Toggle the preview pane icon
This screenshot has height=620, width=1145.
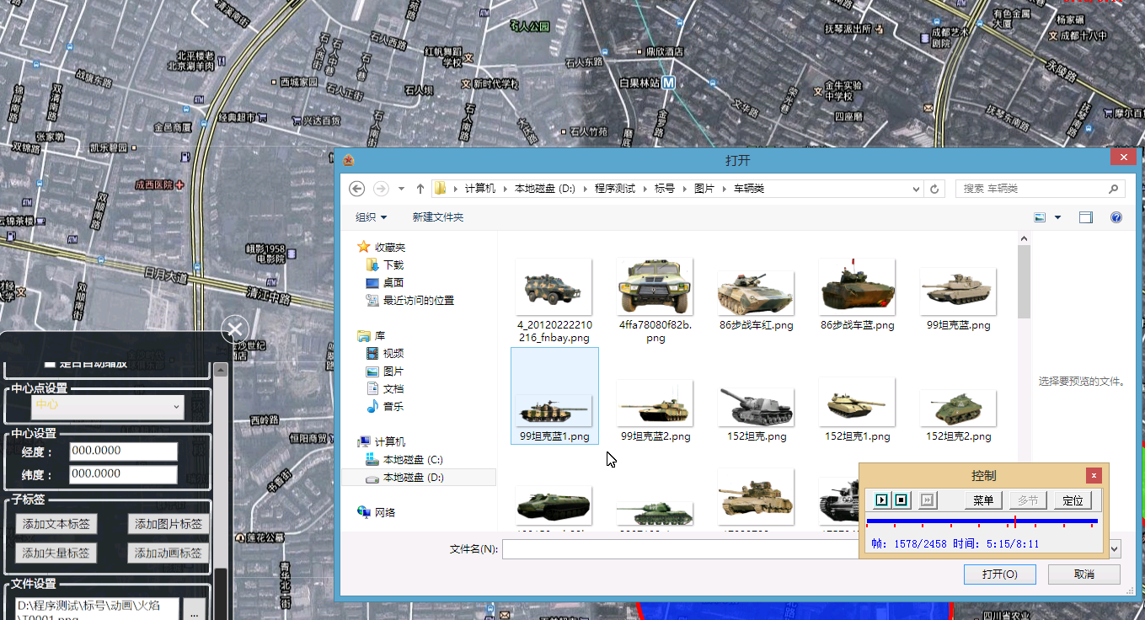(1086, 217)
